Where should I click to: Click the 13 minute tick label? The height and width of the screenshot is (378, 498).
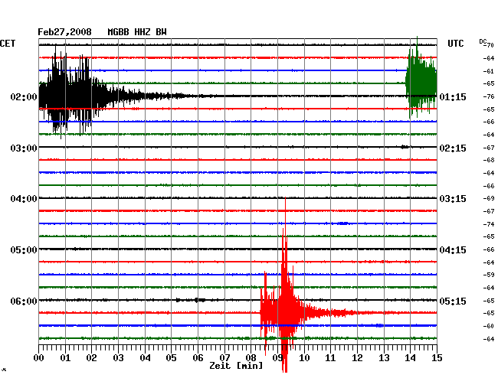(384, 358)
